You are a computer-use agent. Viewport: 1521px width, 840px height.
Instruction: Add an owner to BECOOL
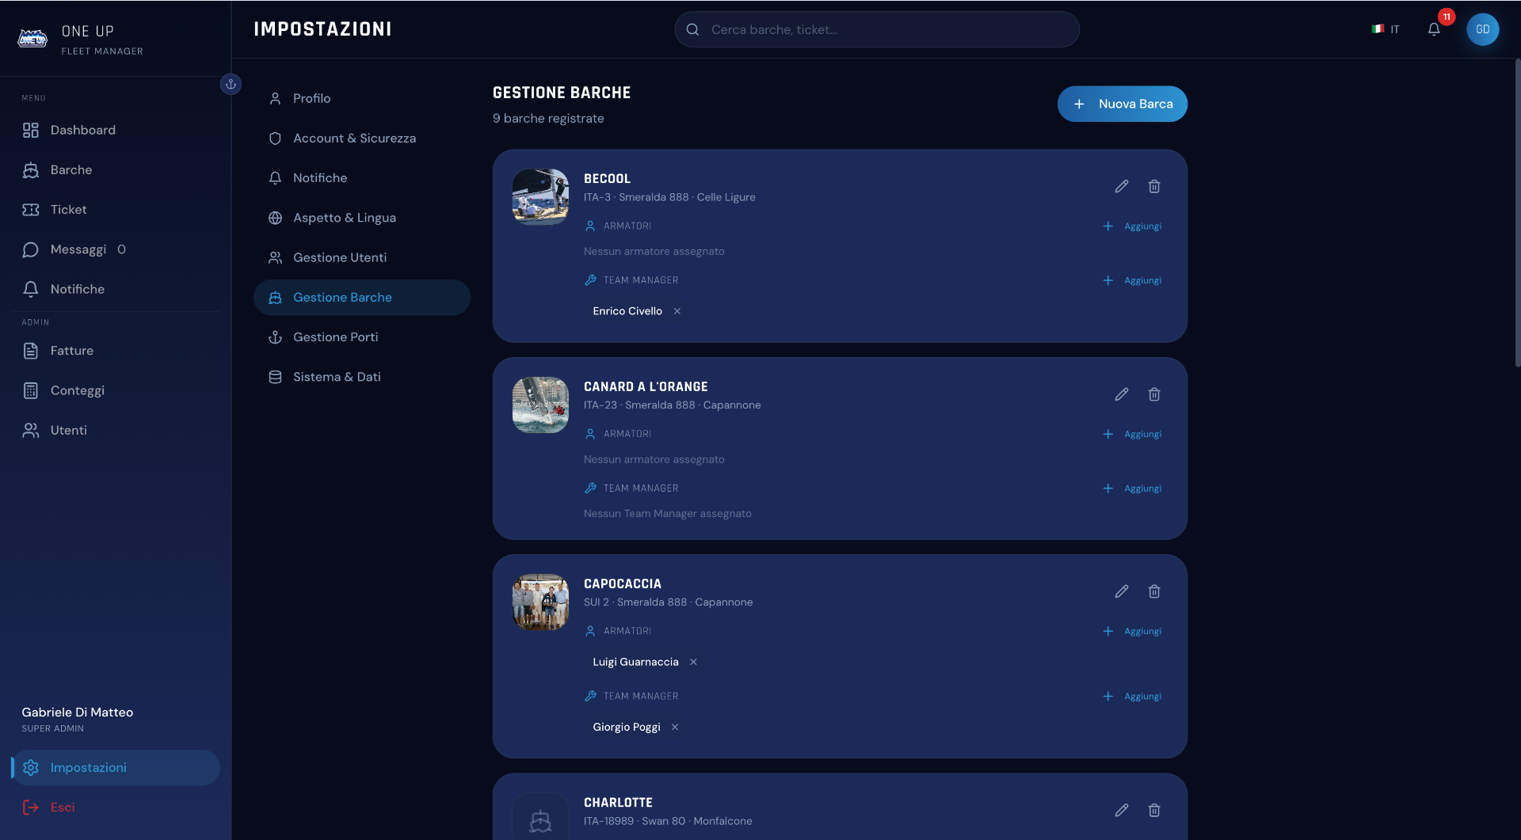click(x=1132, y=226)
